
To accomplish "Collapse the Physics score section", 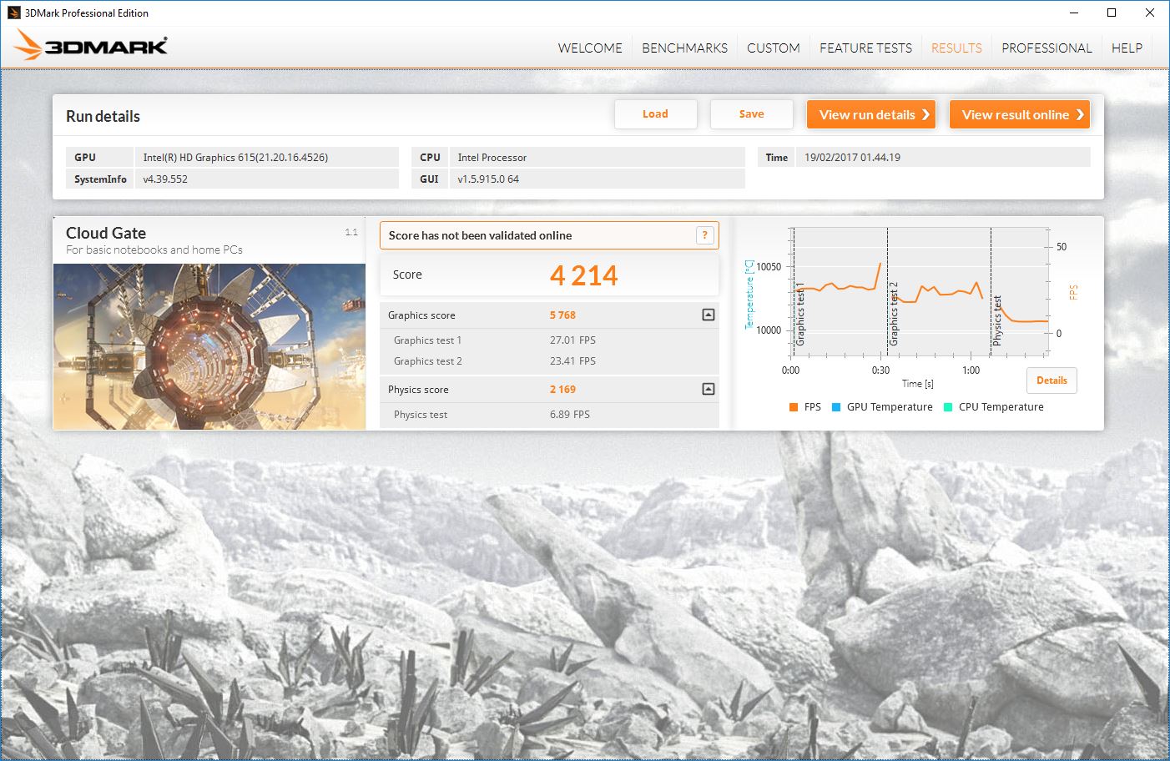I will pos(708,389).
